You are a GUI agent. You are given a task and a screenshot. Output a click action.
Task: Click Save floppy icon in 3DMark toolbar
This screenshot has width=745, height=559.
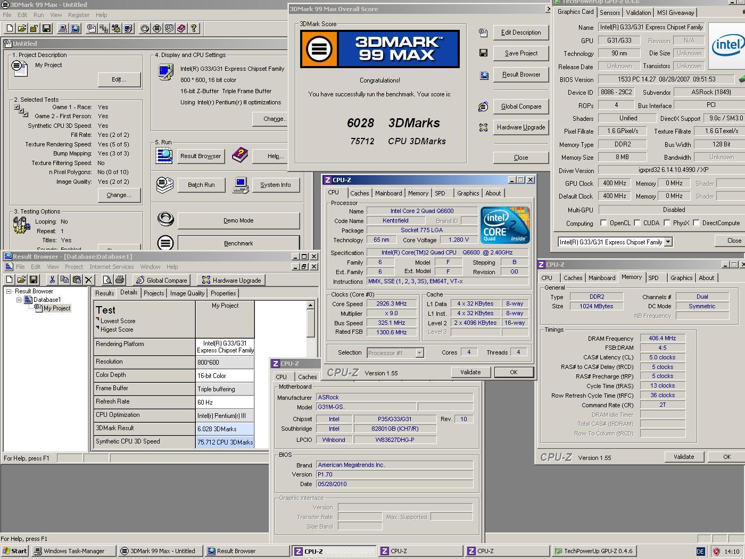pyautogui.click(x=46, y=28)
